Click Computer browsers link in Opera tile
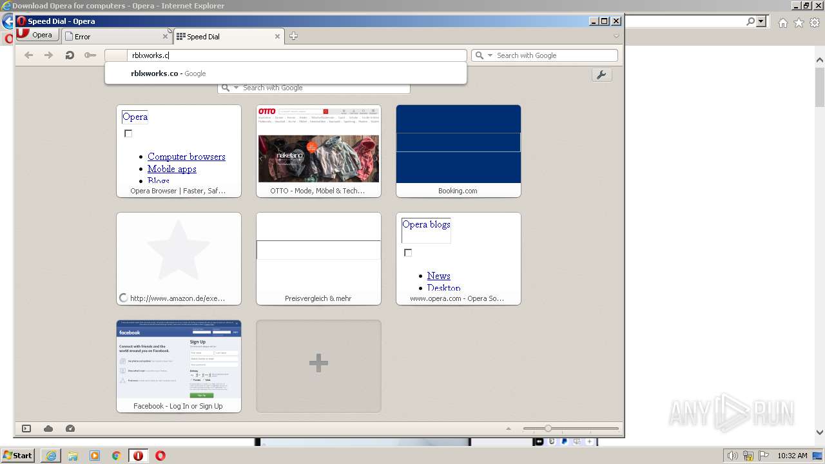Screen dimensions: 825x464 (x=186, y=157)
